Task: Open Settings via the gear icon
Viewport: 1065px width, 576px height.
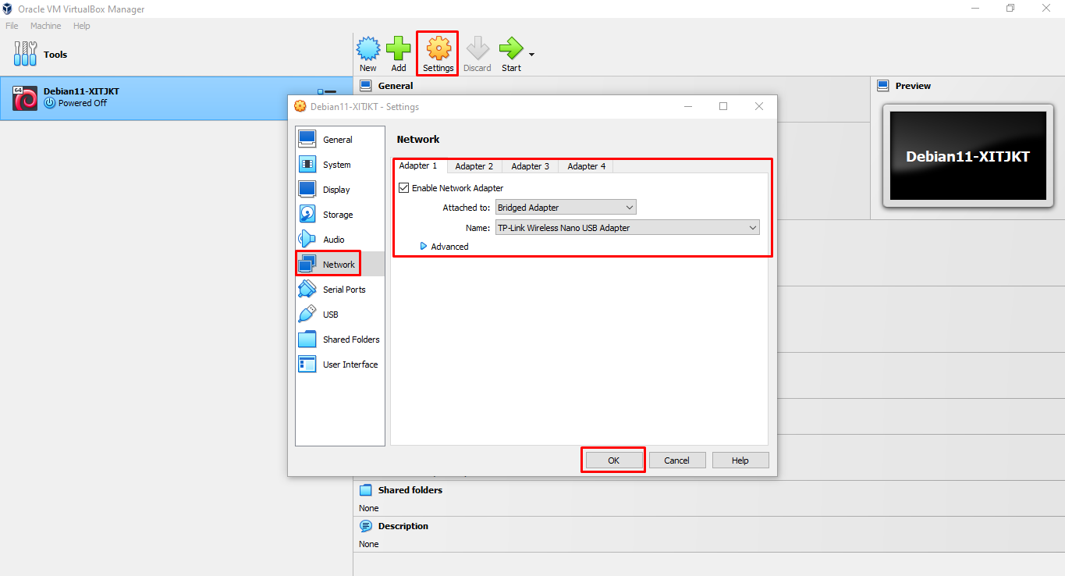Action: [438, 50]
